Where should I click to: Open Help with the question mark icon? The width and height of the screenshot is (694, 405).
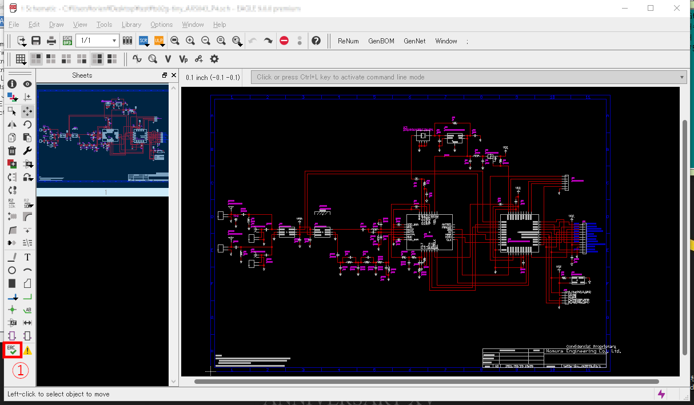click(x=316, y=41)
